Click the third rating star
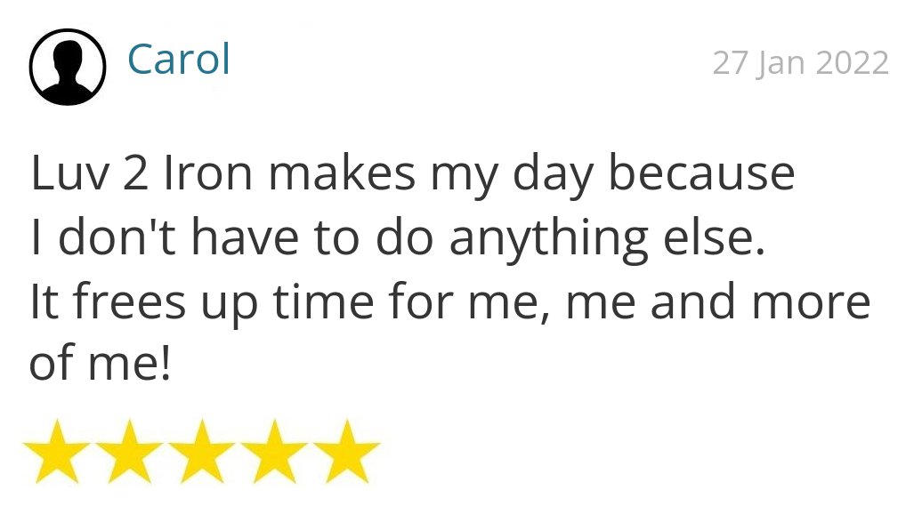 point(202,451)
